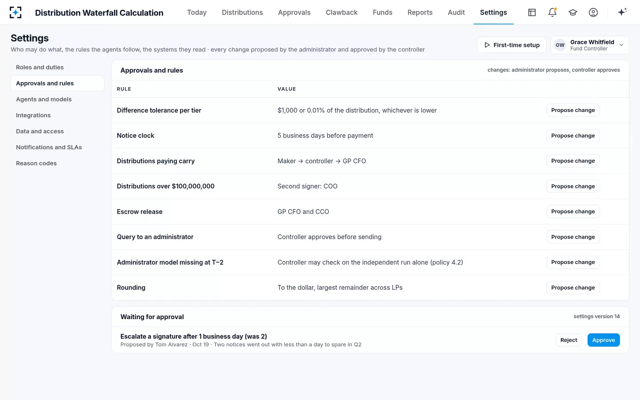Expand the Grace Whitfield role dropdown chevron

click(x=621, y=45)
